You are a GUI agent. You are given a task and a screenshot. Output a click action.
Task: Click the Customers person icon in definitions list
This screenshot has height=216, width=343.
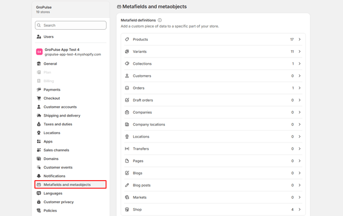(127, 76)
